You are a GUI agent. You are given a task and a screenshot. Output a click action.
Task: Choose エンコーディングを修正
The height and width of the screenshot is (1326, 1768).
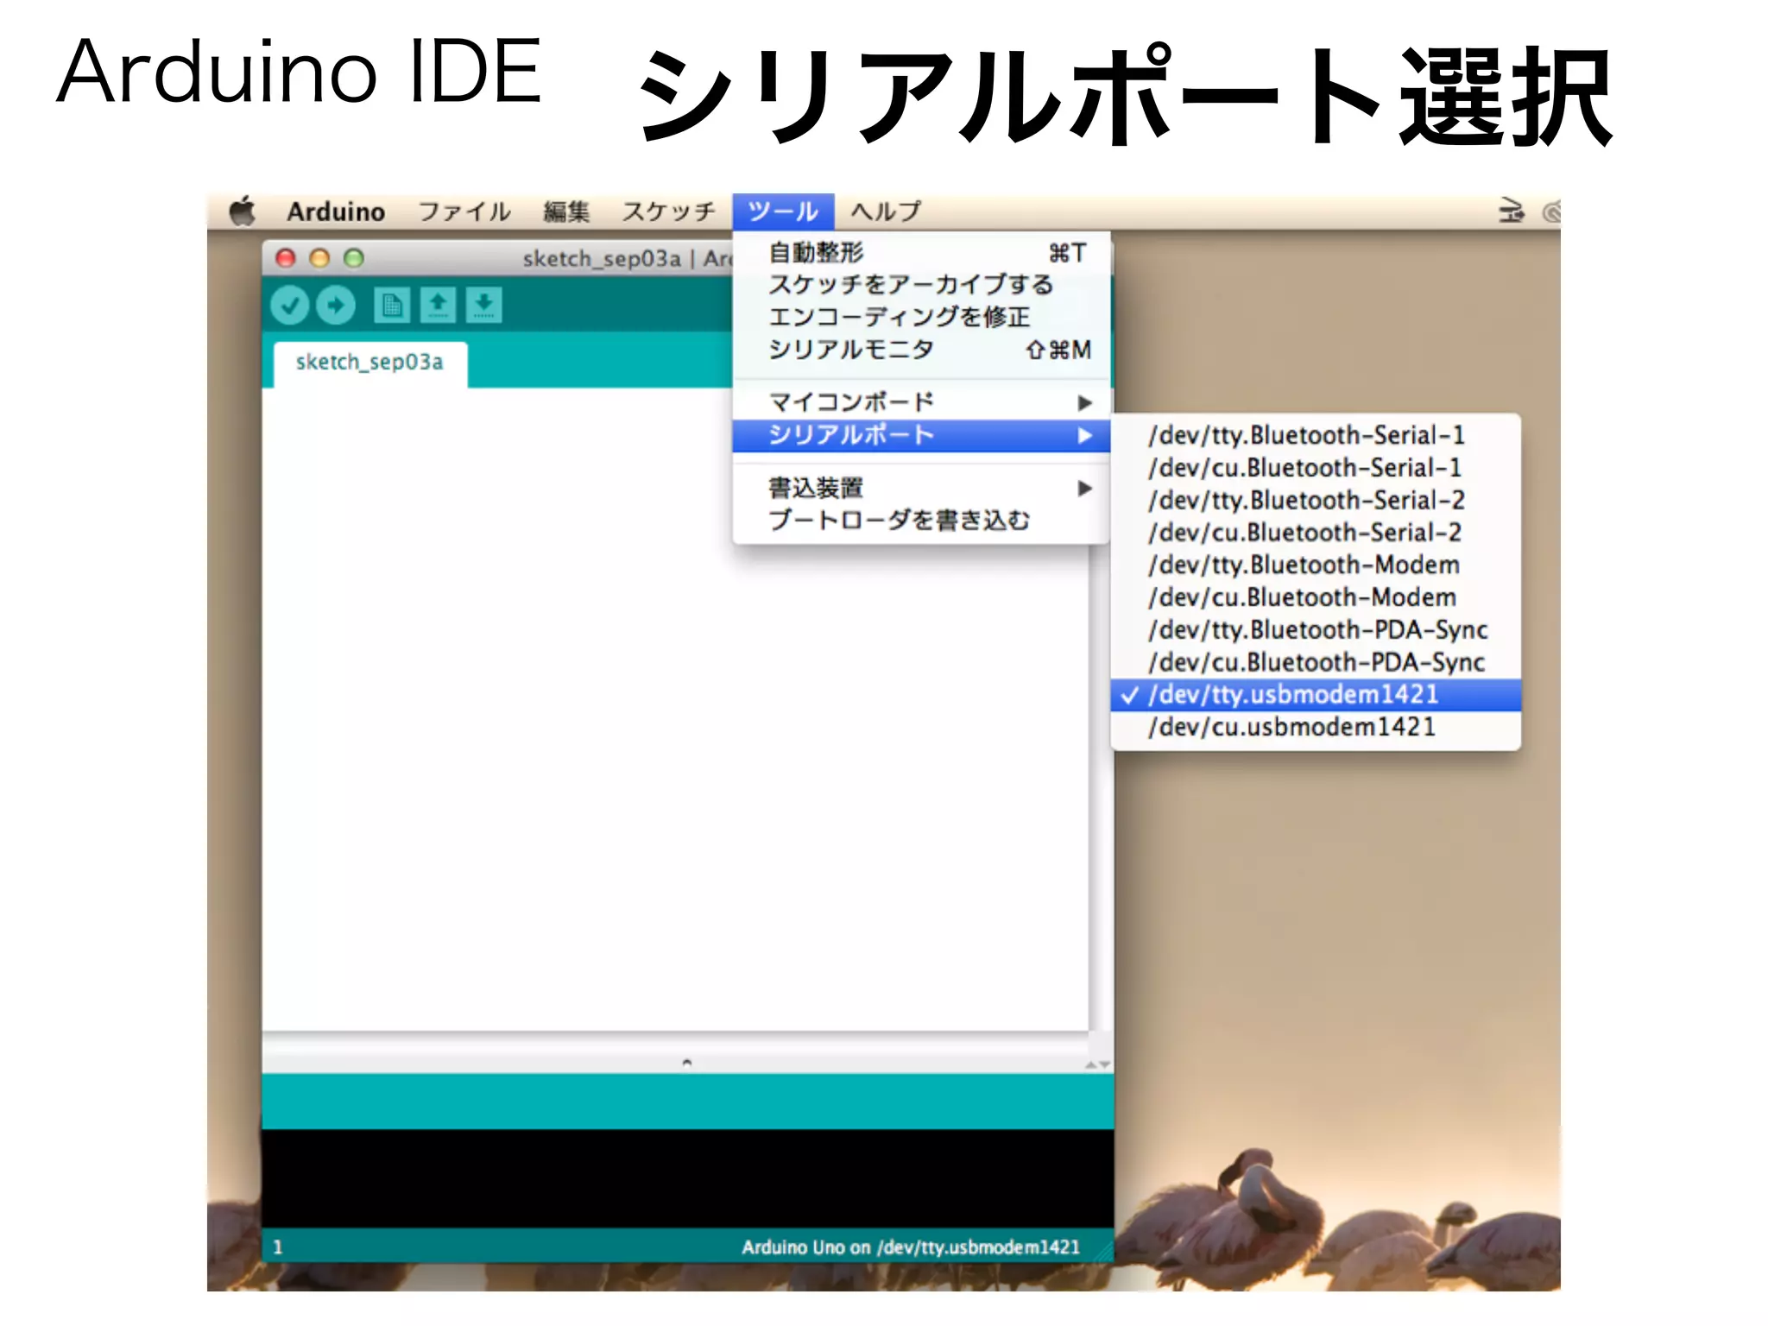point(922,317)
